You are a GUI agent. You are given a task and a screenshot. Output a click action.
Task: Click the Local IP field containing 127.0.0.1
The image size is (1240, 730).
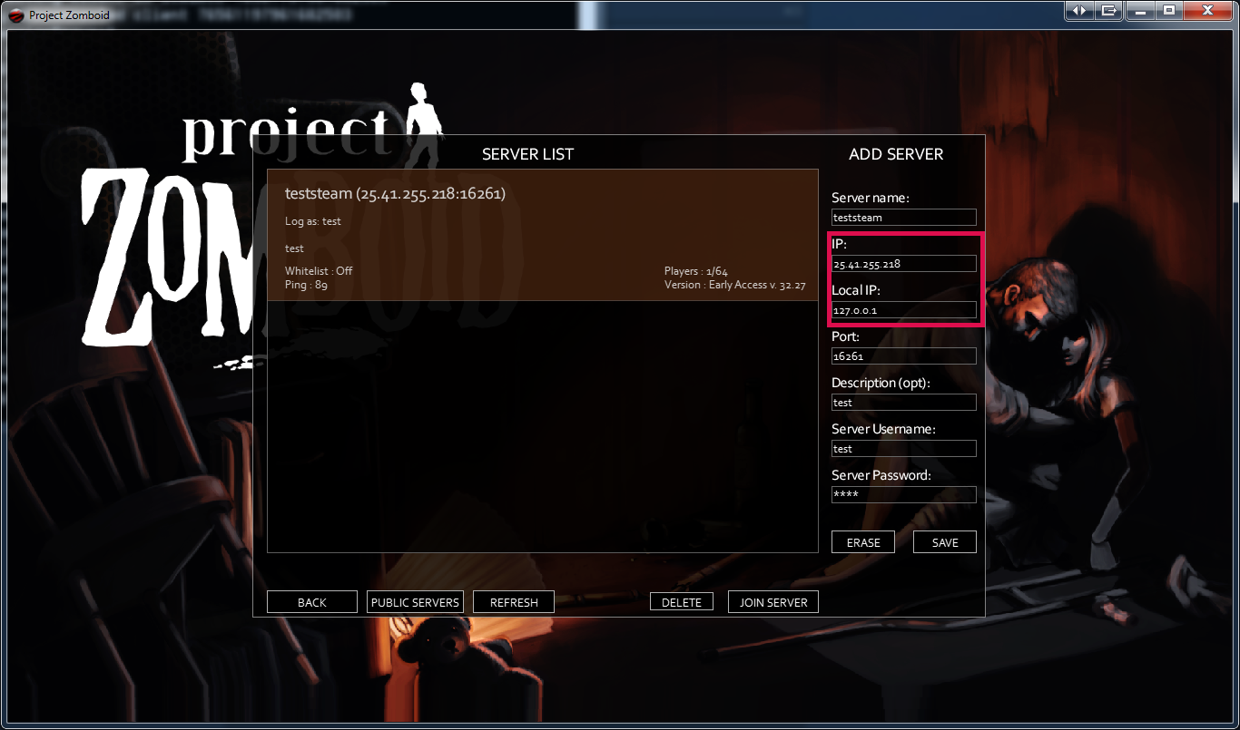(904, 310)
